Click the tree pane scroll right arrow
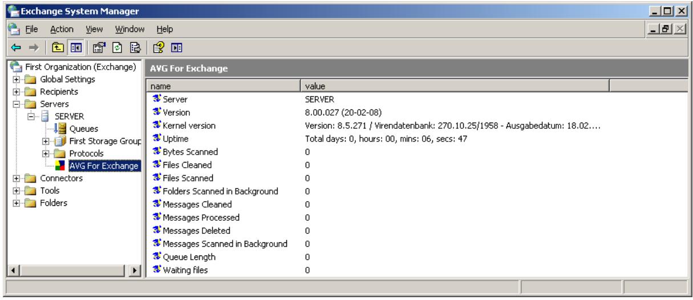Image resolution: width=693 pixels, height=300 pixels. click(136, 271)
